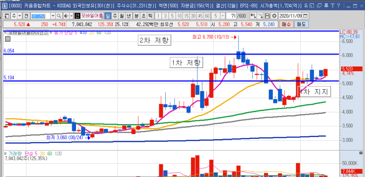Open help question mark icon

339,6
